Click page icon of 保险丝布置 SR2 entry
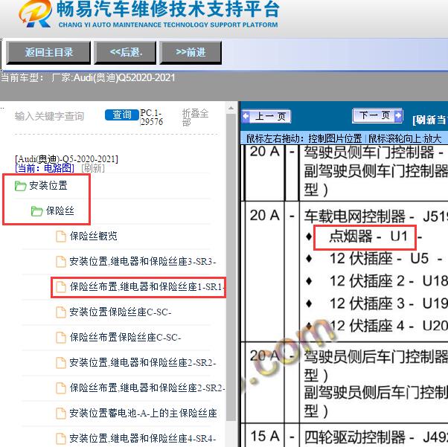 [60, 388]
